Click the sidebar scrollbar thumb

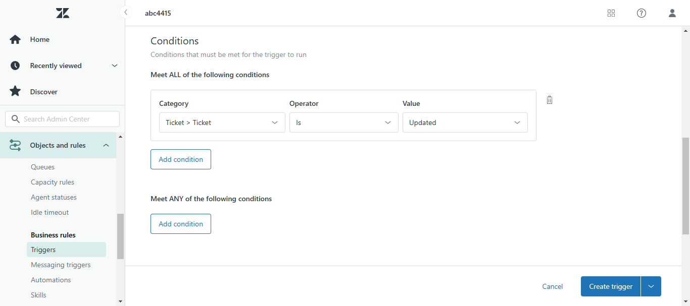120,236
